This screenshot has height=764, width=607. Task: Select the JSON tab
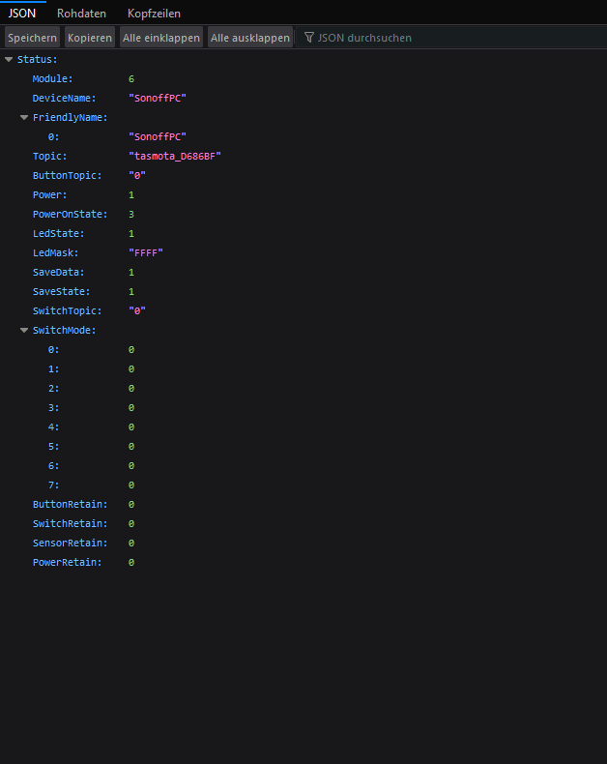tap(22, 14)
